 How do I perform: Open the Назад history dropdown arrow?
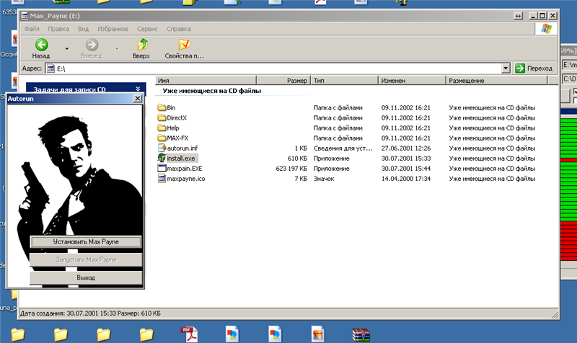66,48
